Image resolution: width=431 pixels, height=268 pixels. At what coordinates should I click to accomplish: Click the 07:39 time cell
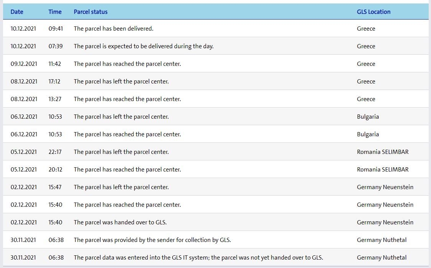[56, 46]
